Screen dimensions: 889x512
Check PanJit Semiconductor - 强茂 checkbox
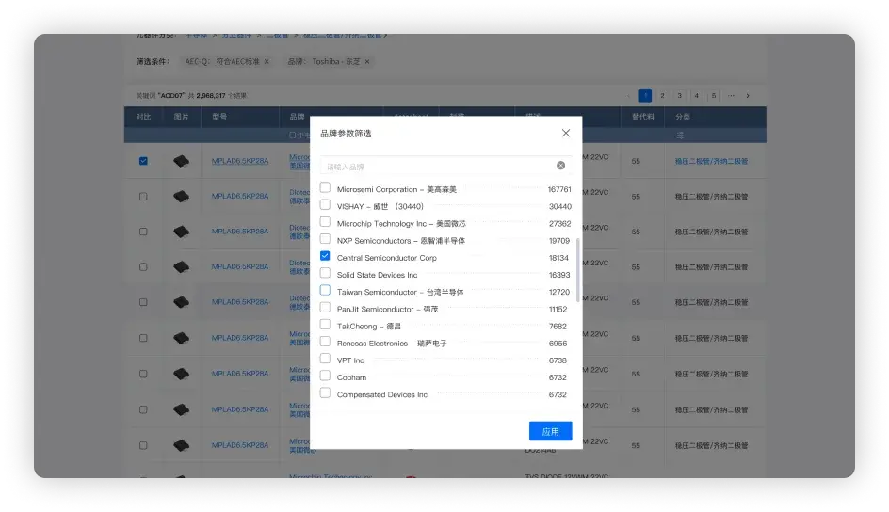click(x=325, y=307)
